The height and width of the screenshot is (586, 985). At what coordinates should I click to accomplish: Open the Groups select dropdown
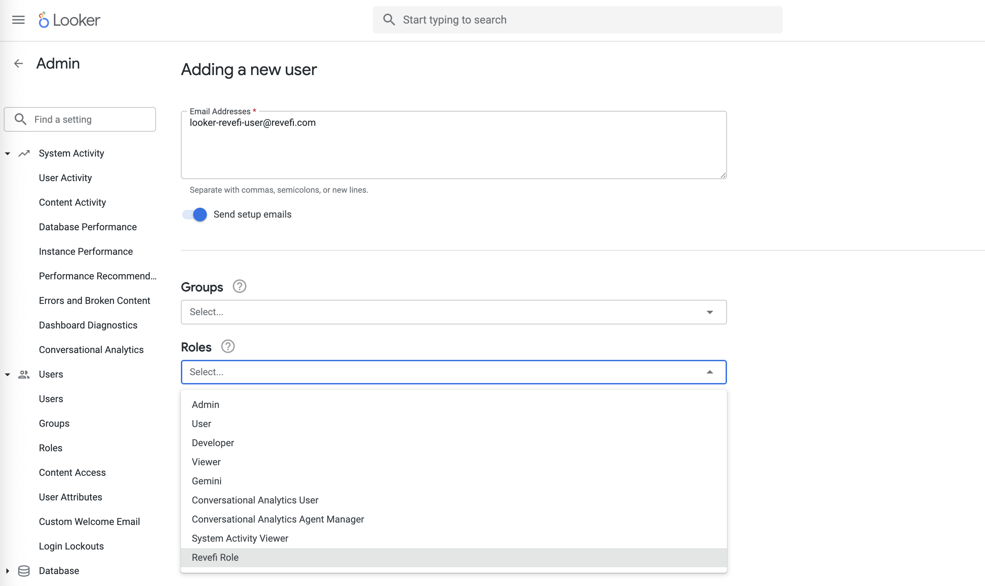click(x=453, y=312)
